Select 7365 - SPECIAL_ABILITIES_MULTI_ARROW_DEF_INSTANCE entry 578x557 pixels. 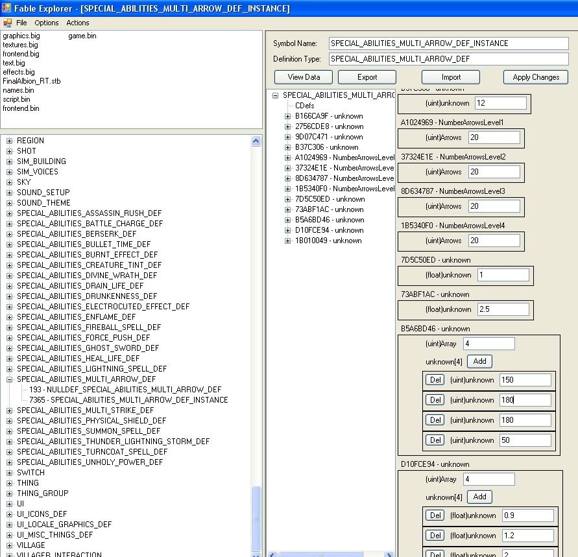click(x=128, y=400)
